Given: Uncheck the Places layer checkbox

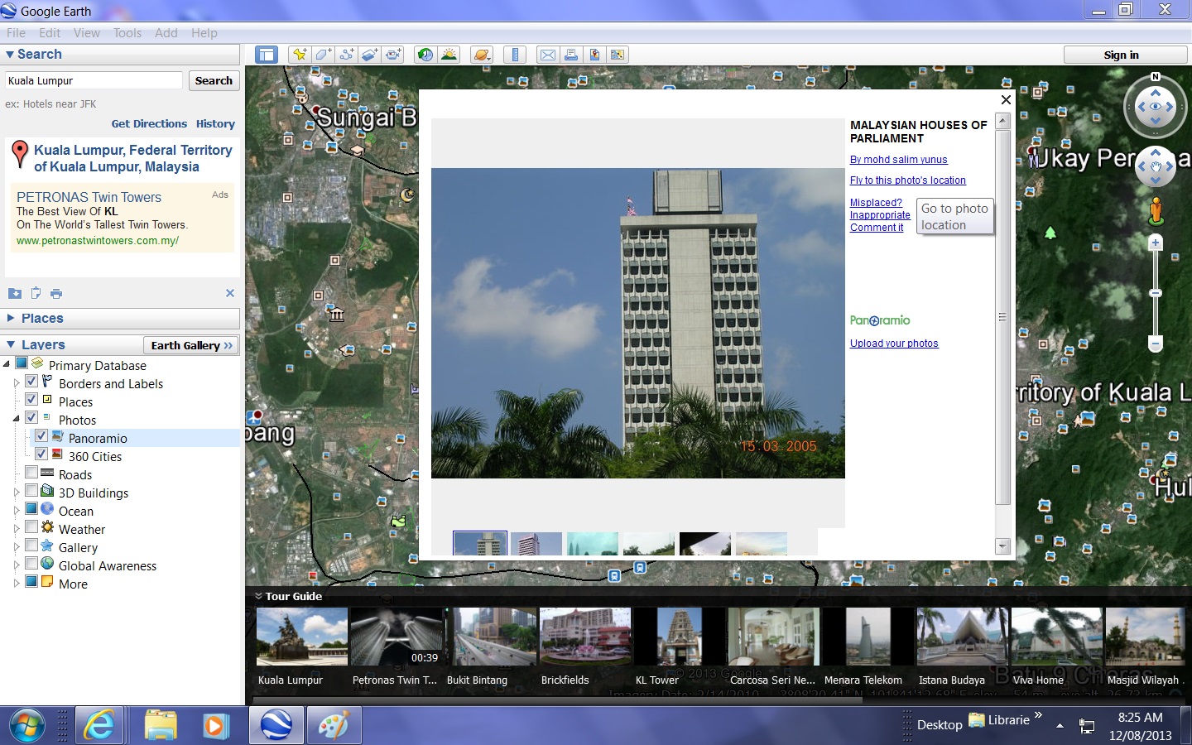Looking at the screenshot, I should pos(31,400).
